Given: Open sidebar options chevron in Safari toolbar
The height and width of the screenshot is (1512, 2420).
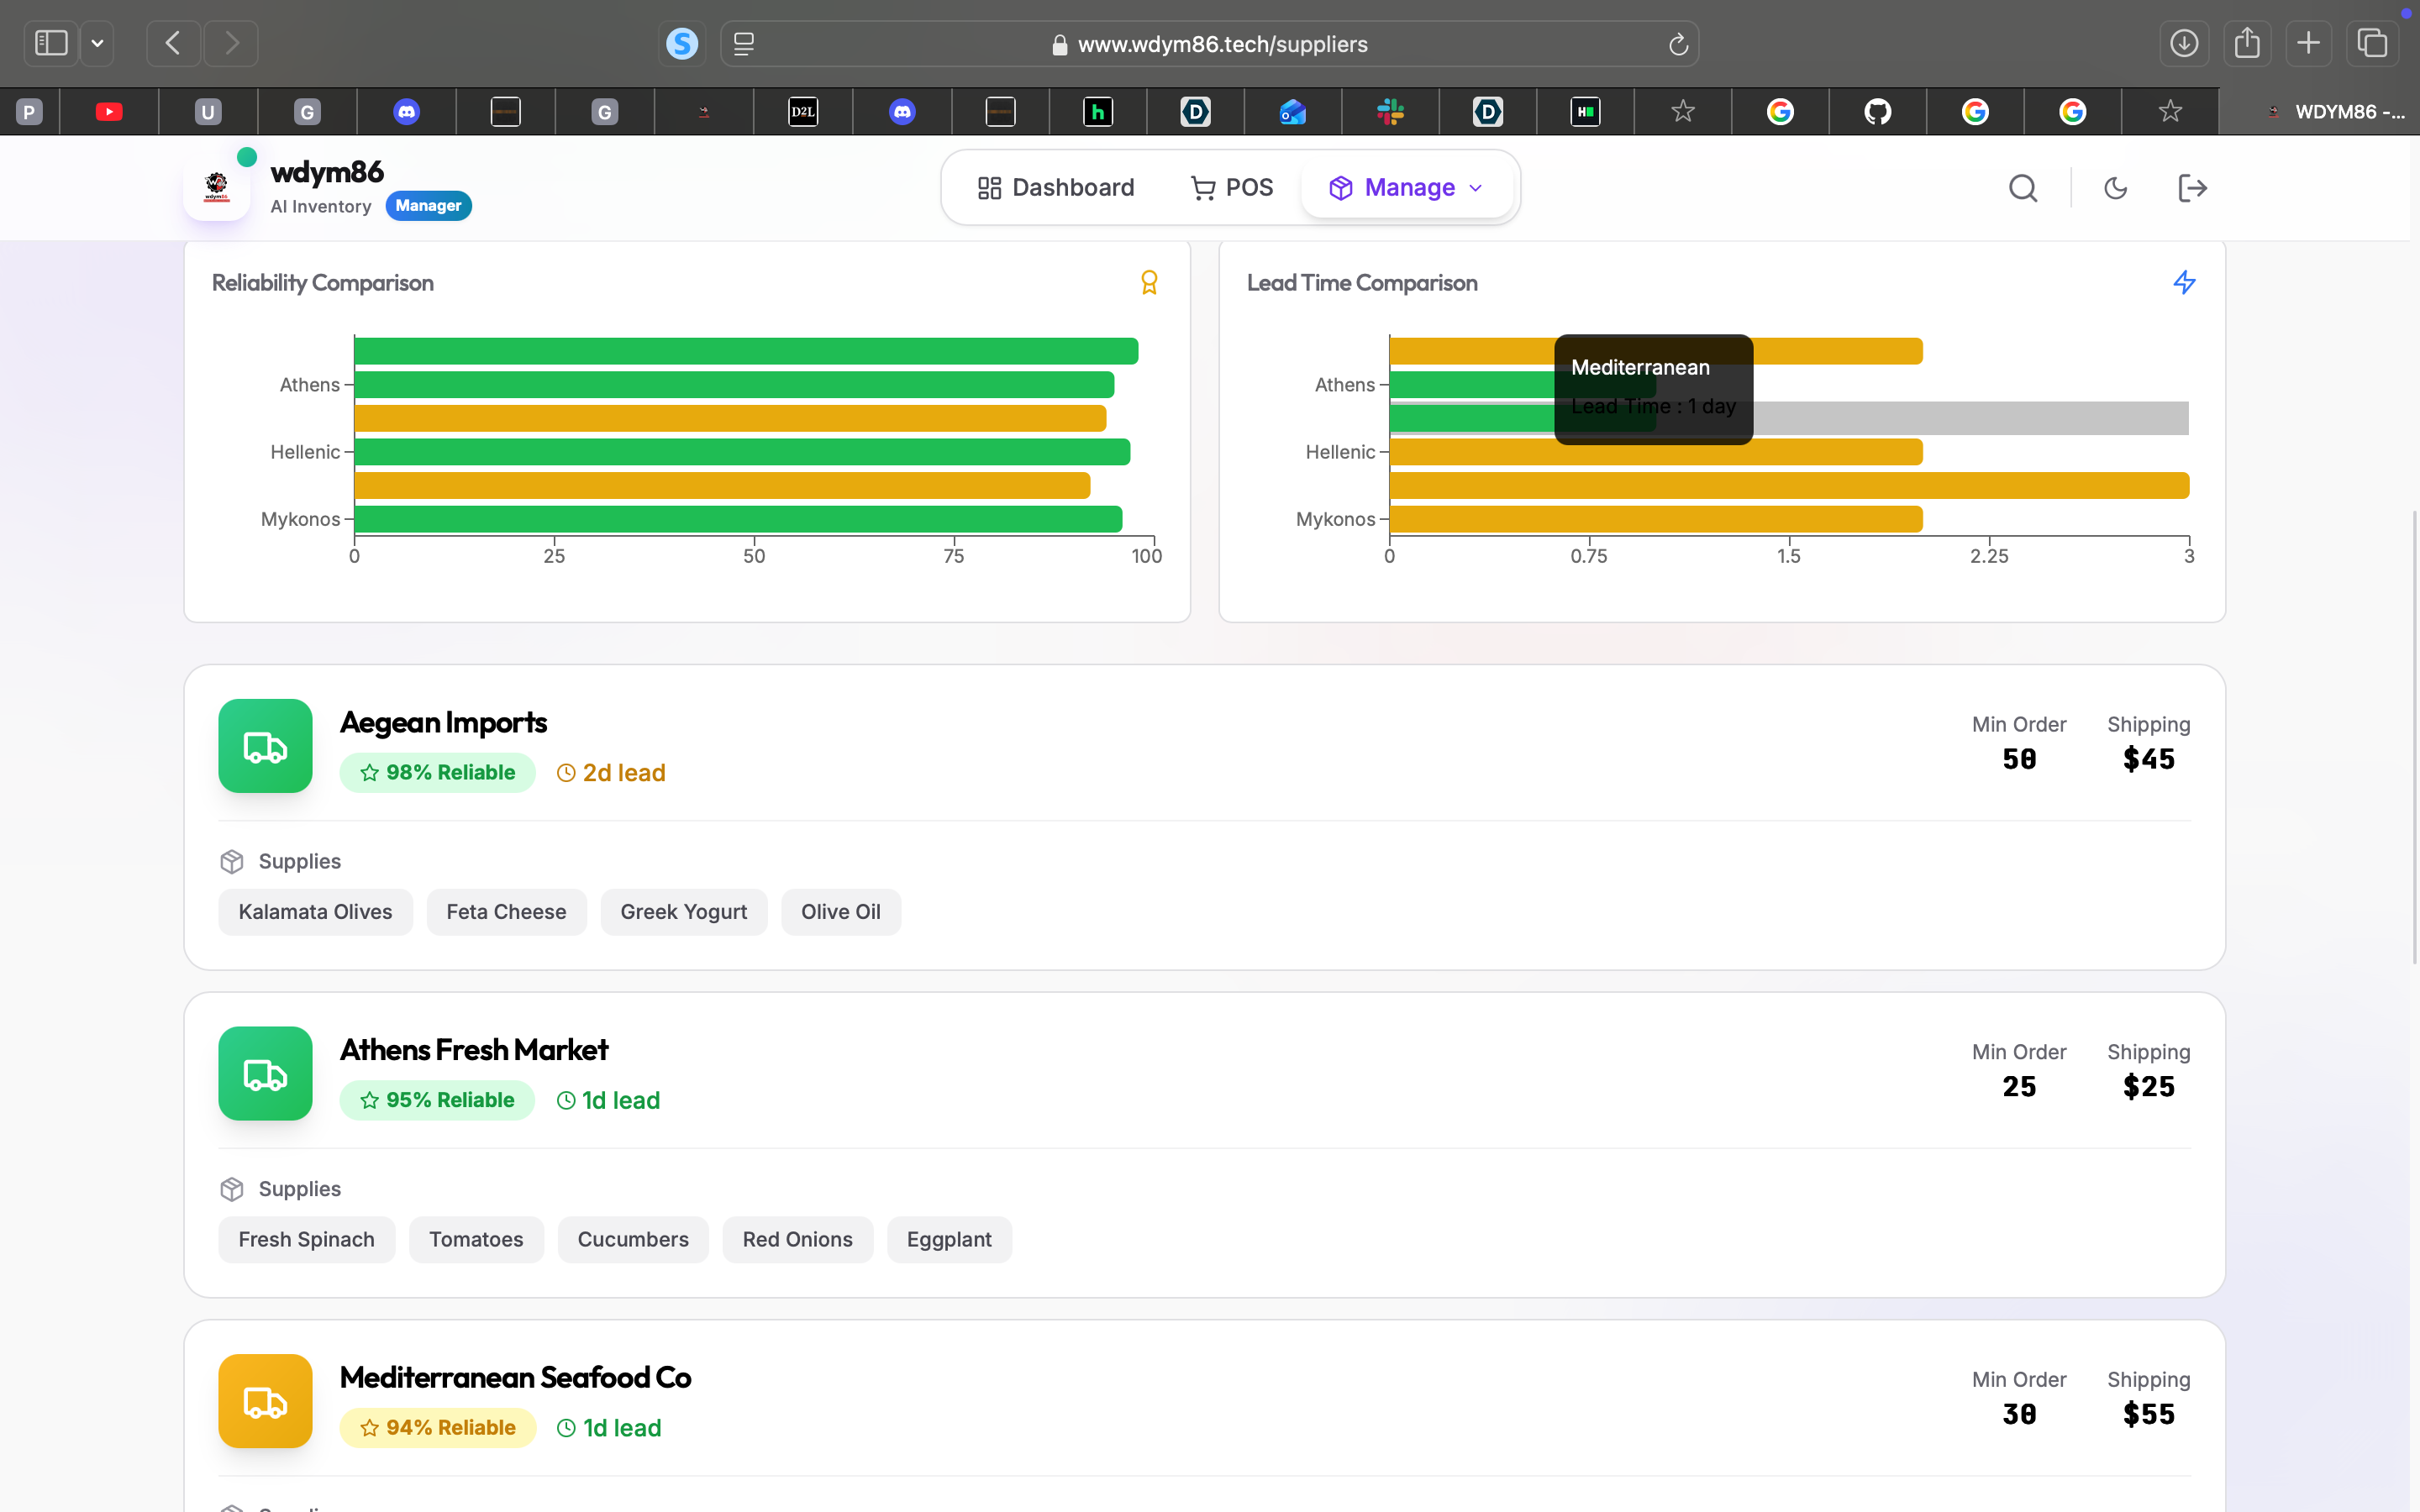Looking at the screenshot, I should tap(97, 44).
